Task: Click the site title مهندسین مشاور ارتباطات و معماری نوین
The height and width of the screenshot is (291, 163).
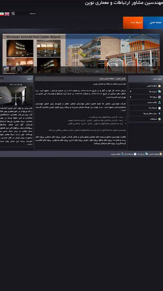Action: [124, 3]
